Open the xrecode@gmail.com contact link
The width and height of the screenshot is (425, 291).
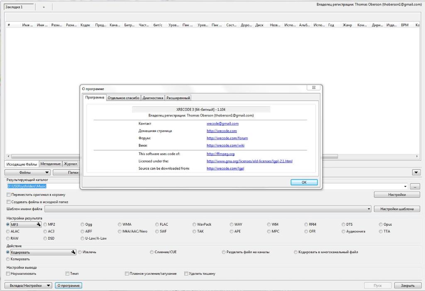pyautogui.click(x=222, y=124)
